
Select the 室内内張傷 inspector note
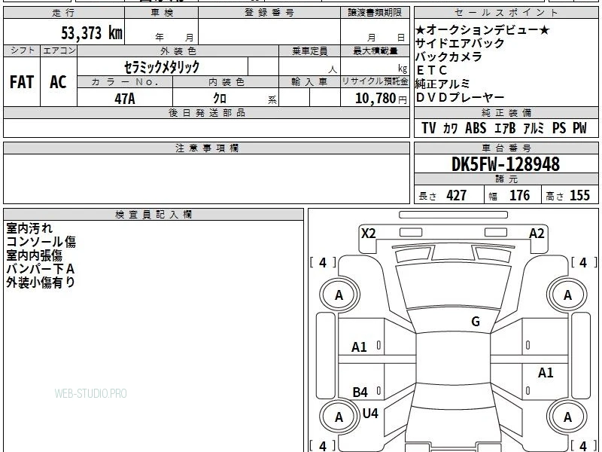[x=34, y=255]
